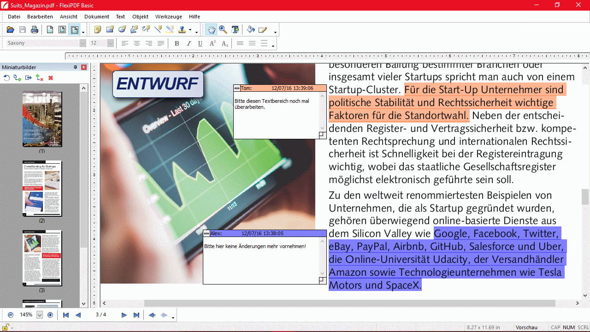The height and width of the screenshot is (332, 590).
Task: Open the Saxony font name dropdown
Action: coord(83,43)
